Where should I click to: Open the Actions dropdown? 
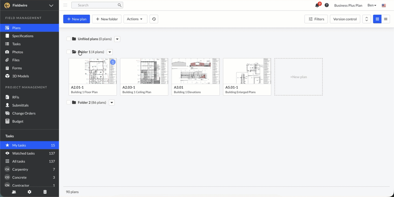click(135, 19)
